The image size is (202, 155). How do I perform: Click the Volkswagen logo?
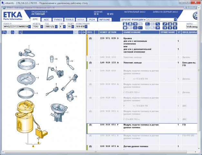[x=195, y=16]
